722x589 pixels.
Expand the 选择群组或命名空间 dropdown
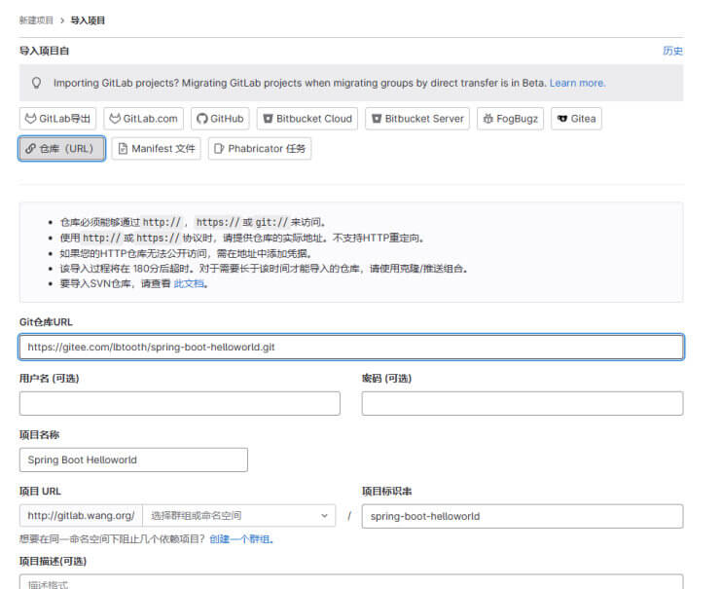pos(239,516)
